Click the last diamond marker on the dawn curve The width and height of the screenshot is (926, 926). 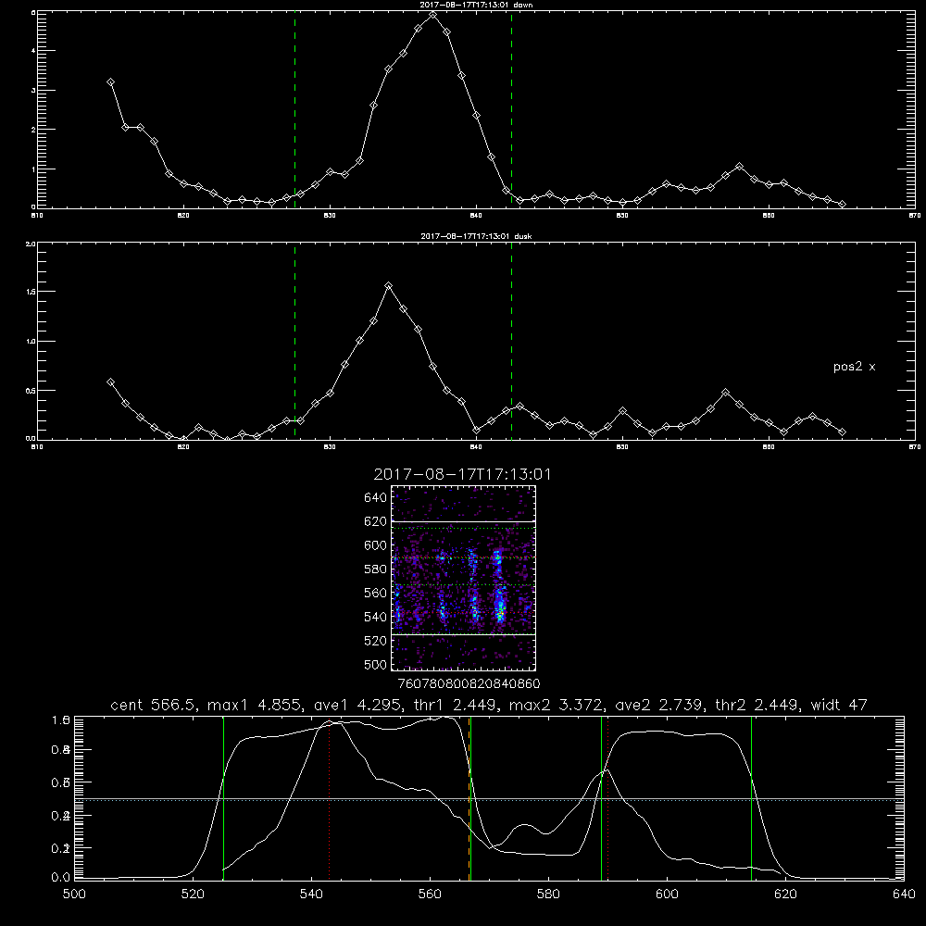842,205
